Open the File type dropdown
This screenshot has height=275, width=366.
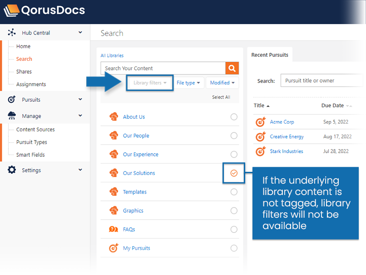click(x=188, y=83)
